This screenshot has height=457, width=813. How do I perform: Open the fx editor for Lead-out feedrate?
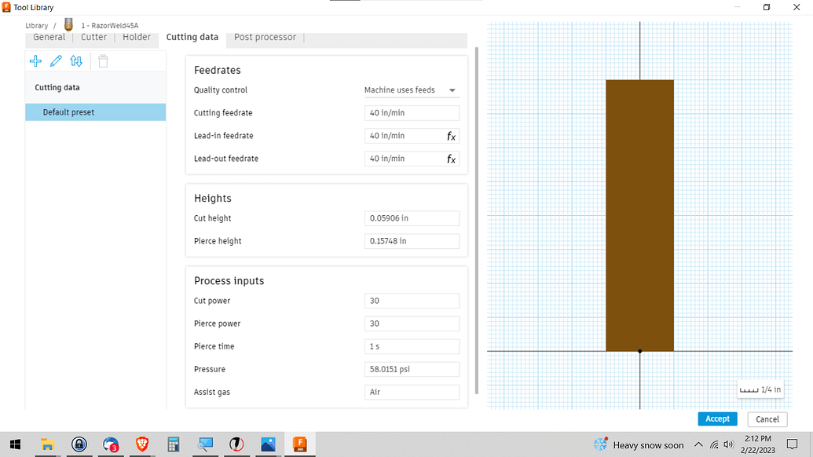(452, 159)
